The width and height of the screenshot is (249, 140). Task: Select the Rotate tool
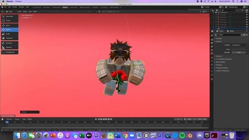pyautogui.click(x=10, y=30)
